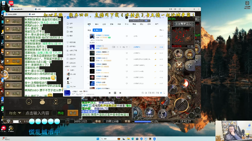
Task: Use the blue lightning skill button
Action: pyautogui.click(x=149, y=112)
